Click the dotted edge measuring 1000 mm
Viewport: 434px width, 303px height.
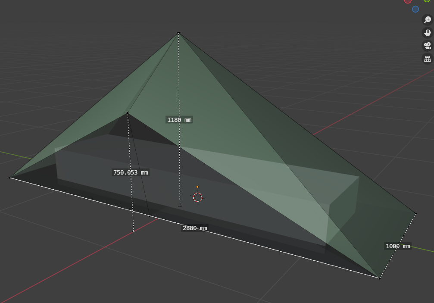click(x=405, y=233)
